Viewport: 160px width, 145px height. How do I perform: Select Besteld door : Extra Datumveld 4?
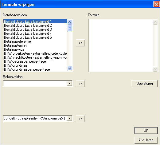[x=35, y=33]
